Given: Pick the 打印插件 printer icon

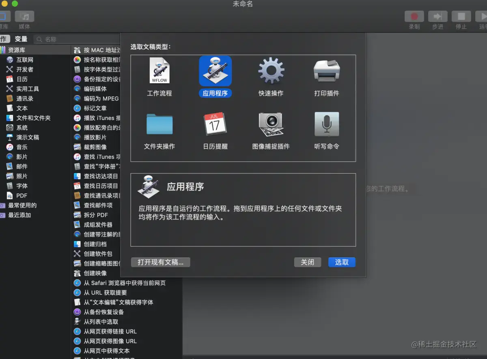Looking at the screenshot, I should [327, 71].
